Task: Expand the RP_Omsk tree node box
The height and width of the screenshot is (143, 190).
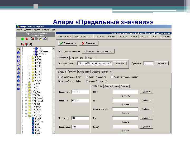Action: 26,110
